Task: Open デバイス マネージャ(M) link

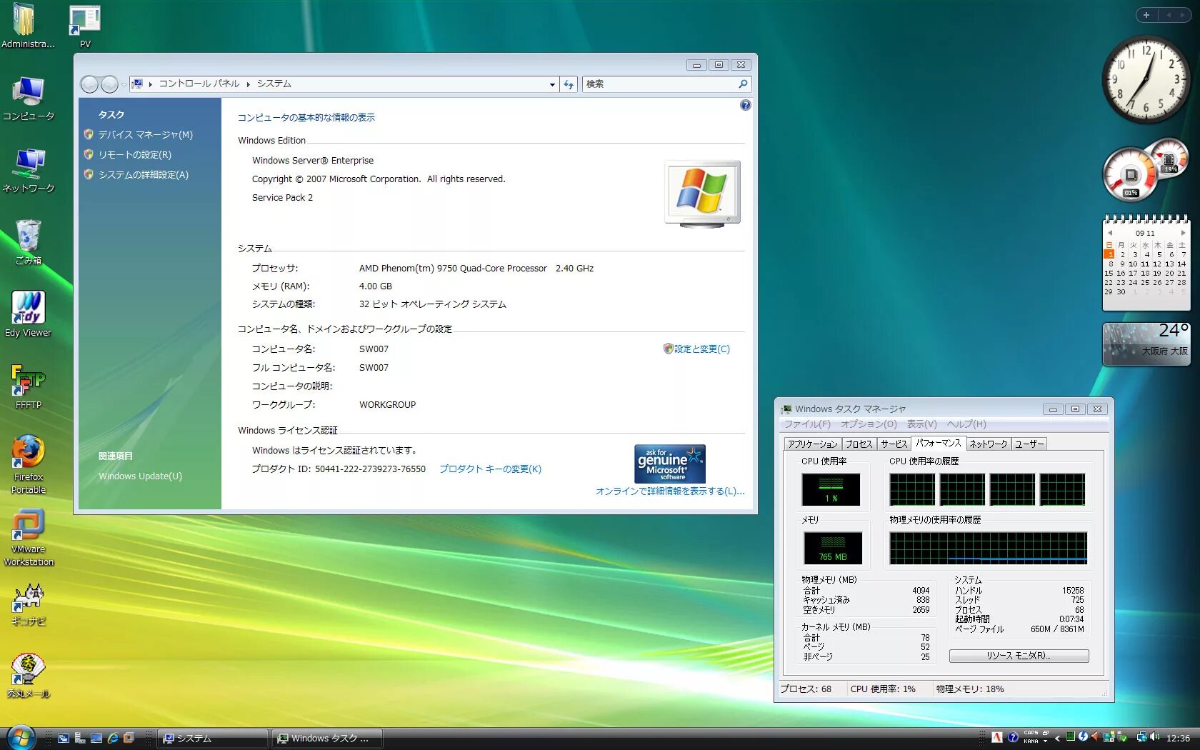Action: 146,134
